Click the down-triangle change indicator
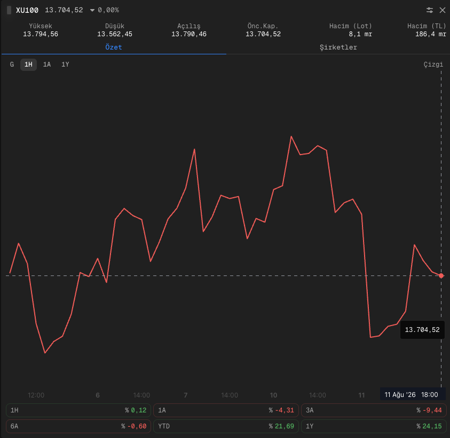The width and height of the screenshot is (450, 438). (x=92, y=10)
